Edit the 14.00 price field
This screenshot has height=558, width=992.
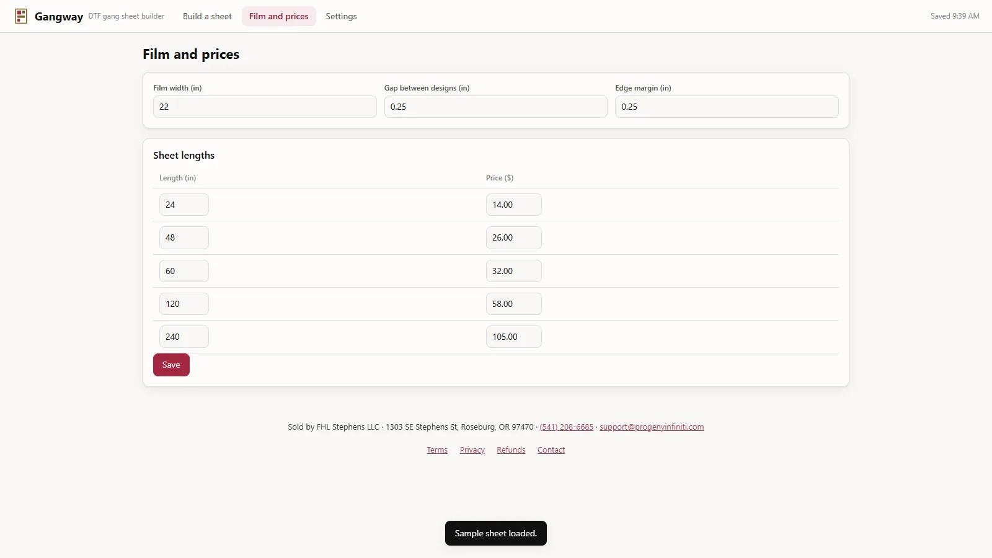pyautogui.click(x=514, y=205)
